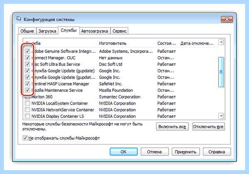Screen dimensions: 249x174
Task: Click Mozilla Foundation manufacturer cell
Action: [x=116, y=90]
